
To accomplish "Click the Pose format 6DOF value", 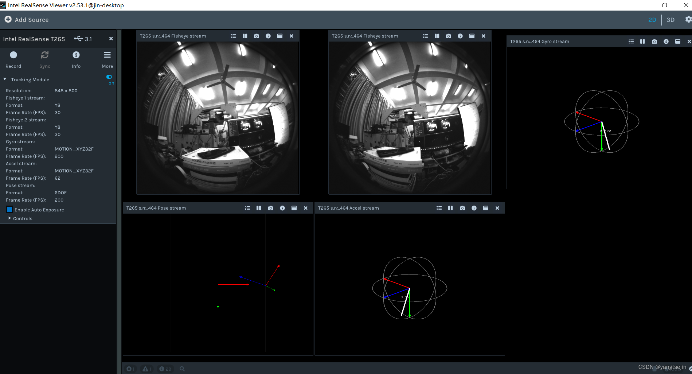I will (61, 192).
